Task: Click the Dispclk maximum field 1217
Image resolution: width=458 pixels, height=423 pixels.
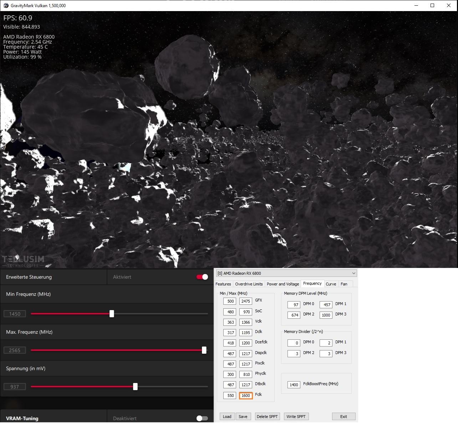Action: coord(245,354)
